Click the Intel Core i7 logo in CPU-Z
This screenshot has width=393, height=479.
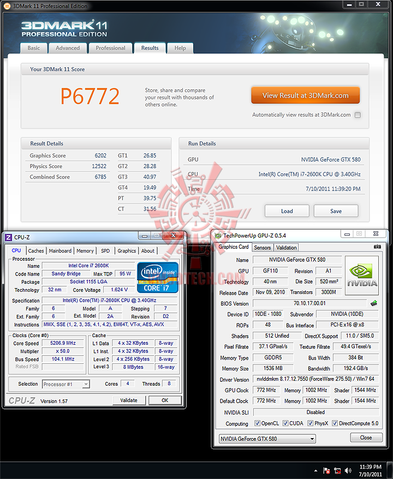pos(157,277)
